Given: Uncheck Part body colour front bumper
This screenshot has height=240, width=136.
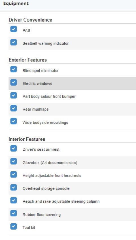Looking at the screenshot, I should [x=14, y=95].
